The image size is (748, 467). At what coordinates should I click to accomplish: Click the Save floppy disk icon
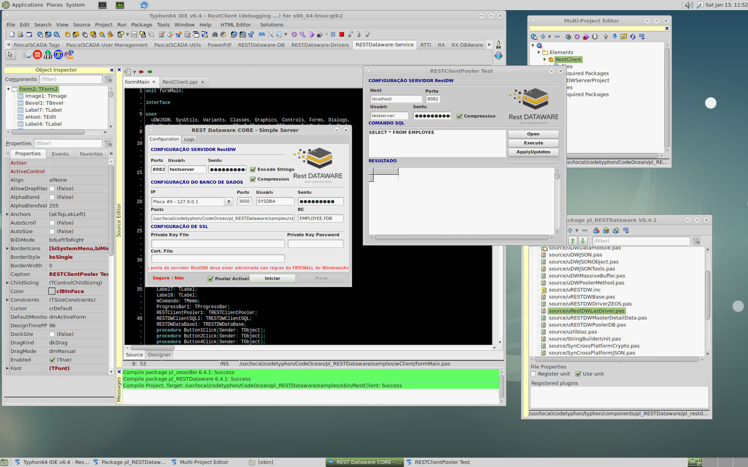click(x=134, y=34)
